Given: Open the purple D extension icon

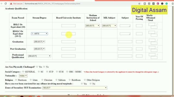Looking at the screenshot, I should 158,4.
